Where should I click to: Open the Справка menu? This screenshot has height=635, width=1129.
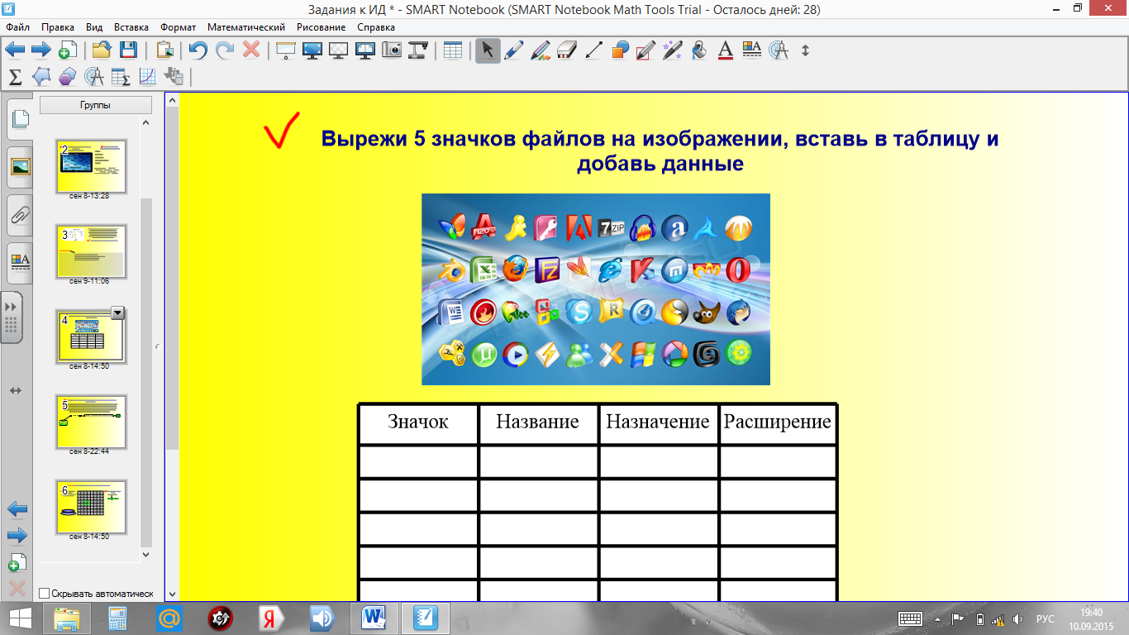[376, 27]
